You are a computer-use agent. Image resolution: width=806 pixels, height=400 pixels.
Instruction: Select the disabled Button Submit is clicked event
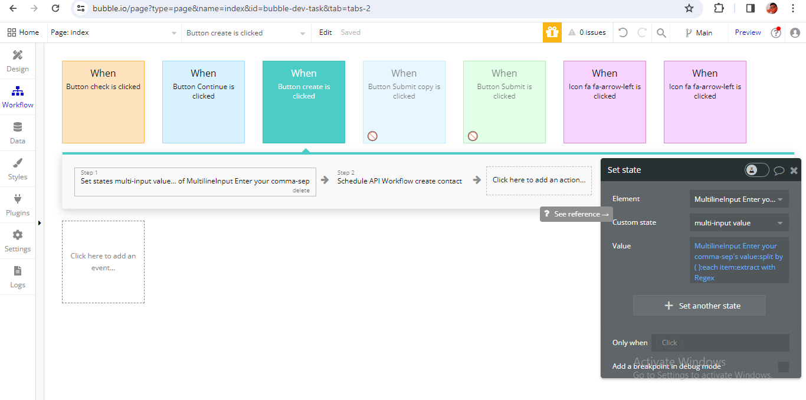click(x=504, y=102)
